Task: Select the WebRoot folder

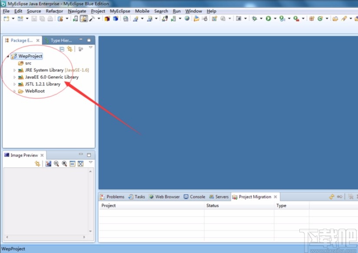Action: click(x=32, y=91)
